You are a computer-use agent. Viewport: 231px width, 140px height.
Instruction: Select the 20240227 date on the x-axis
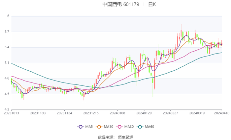point(170,113)
